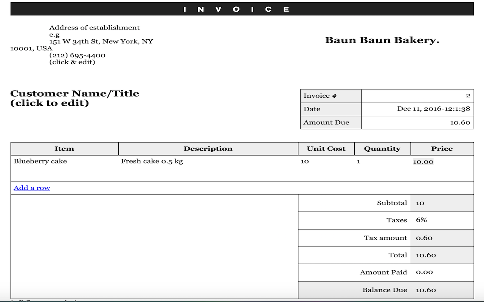Click the Item column header
This screenshot has height=302, width=484.
click(x=65, y=149)
